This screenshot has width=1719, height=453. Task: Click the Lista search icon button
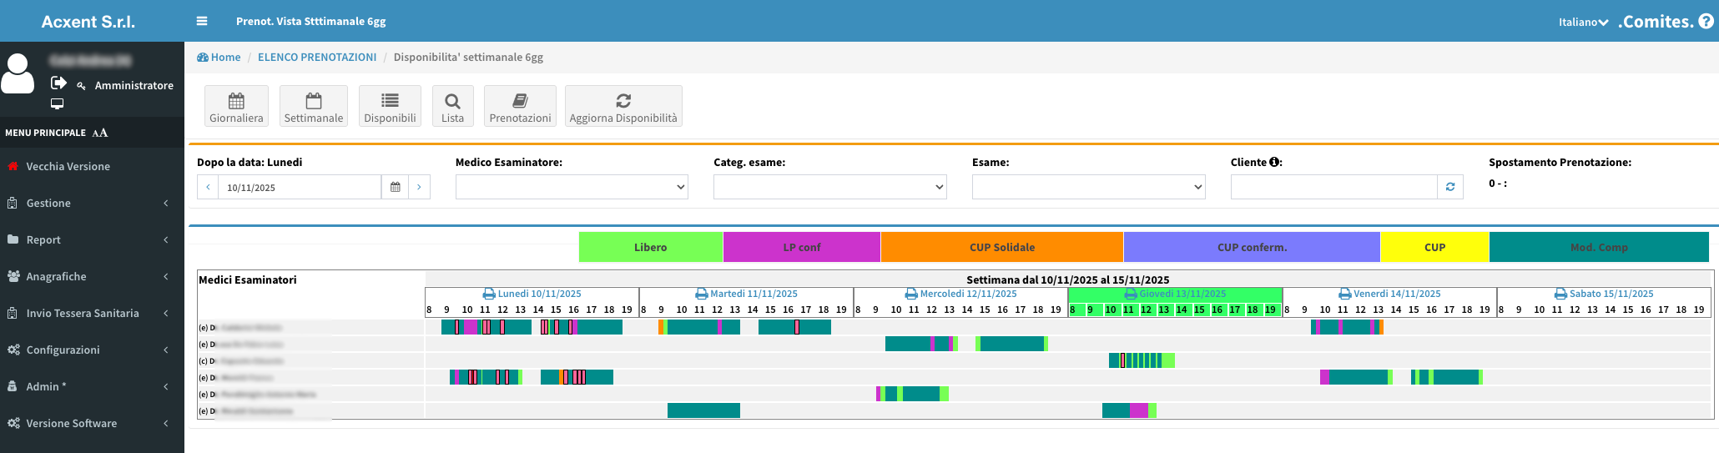click(x=452, y=107)
